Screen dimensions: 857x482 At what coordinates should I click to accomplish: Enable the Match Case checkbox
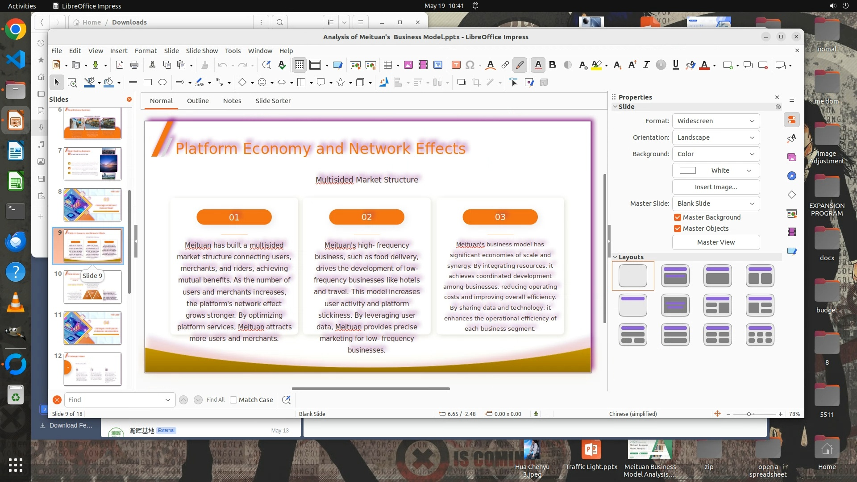(x=233, y=400)
